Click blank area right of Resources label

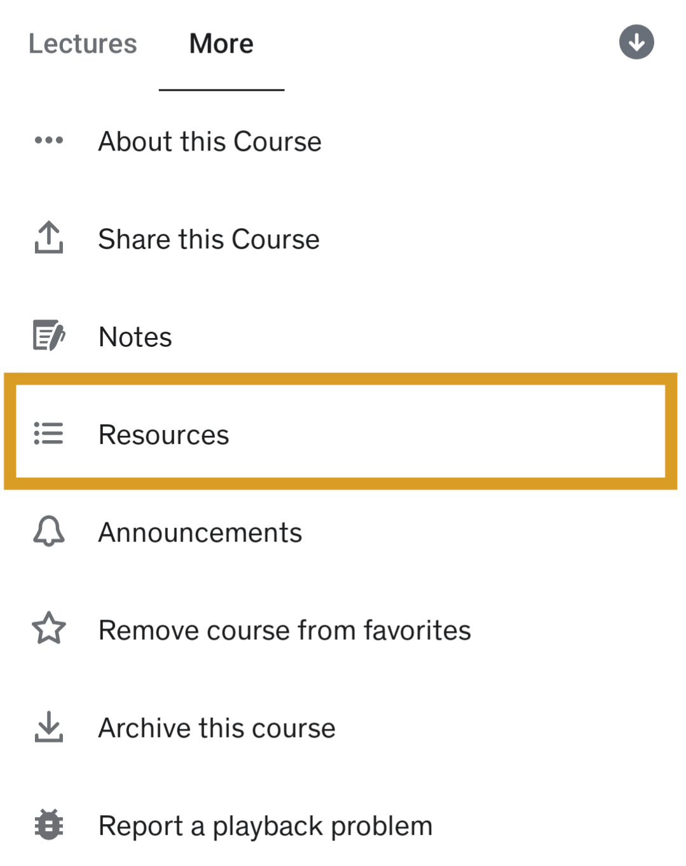[445, 433]
